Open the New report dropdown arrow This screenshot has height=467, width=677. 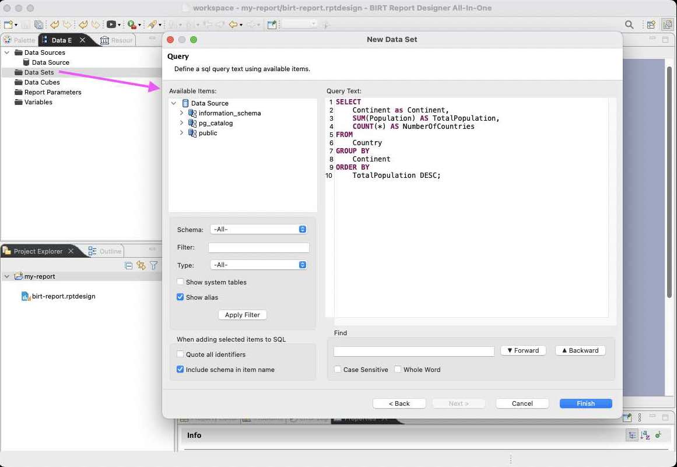16,25
